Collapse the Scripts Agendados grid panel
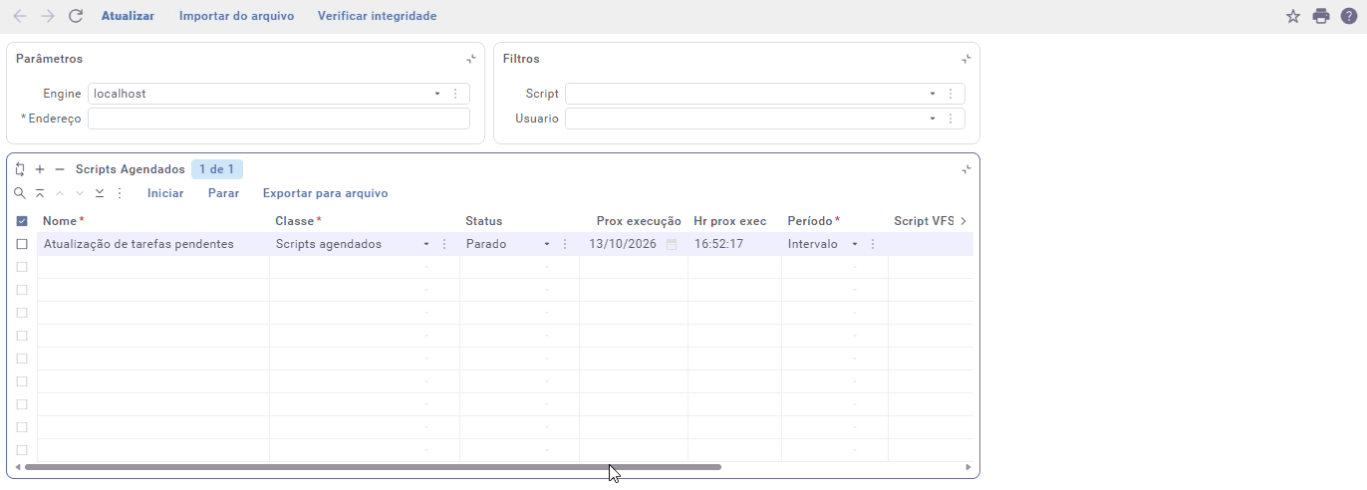 pos(965,169)
